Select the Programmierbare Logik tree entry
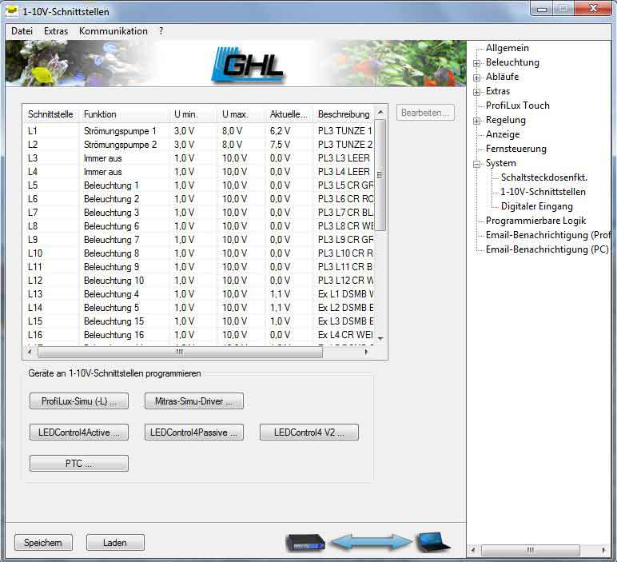Viewport: 617px width, 562px height. [535, 221]
